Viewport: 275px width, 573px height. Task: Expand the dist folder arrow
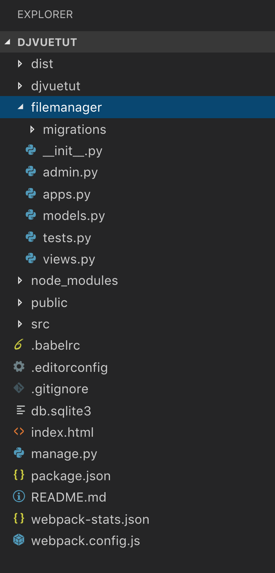point(20,64)
